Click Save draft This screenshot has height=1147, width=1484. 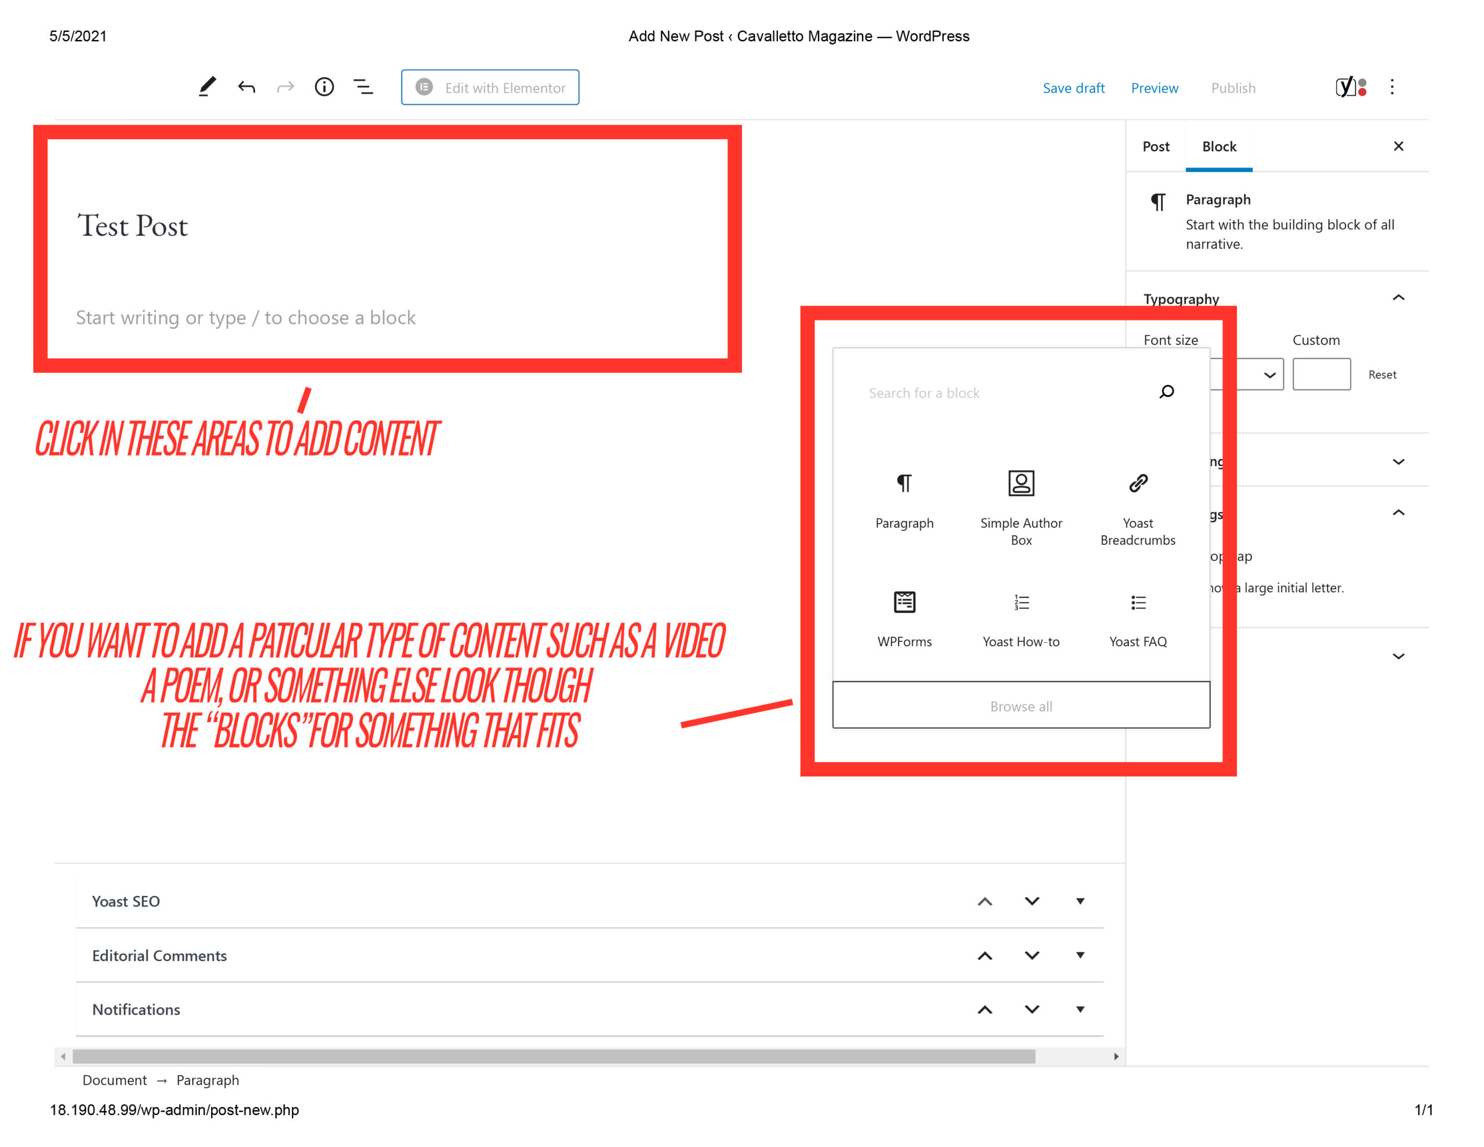coord(1074,88)
